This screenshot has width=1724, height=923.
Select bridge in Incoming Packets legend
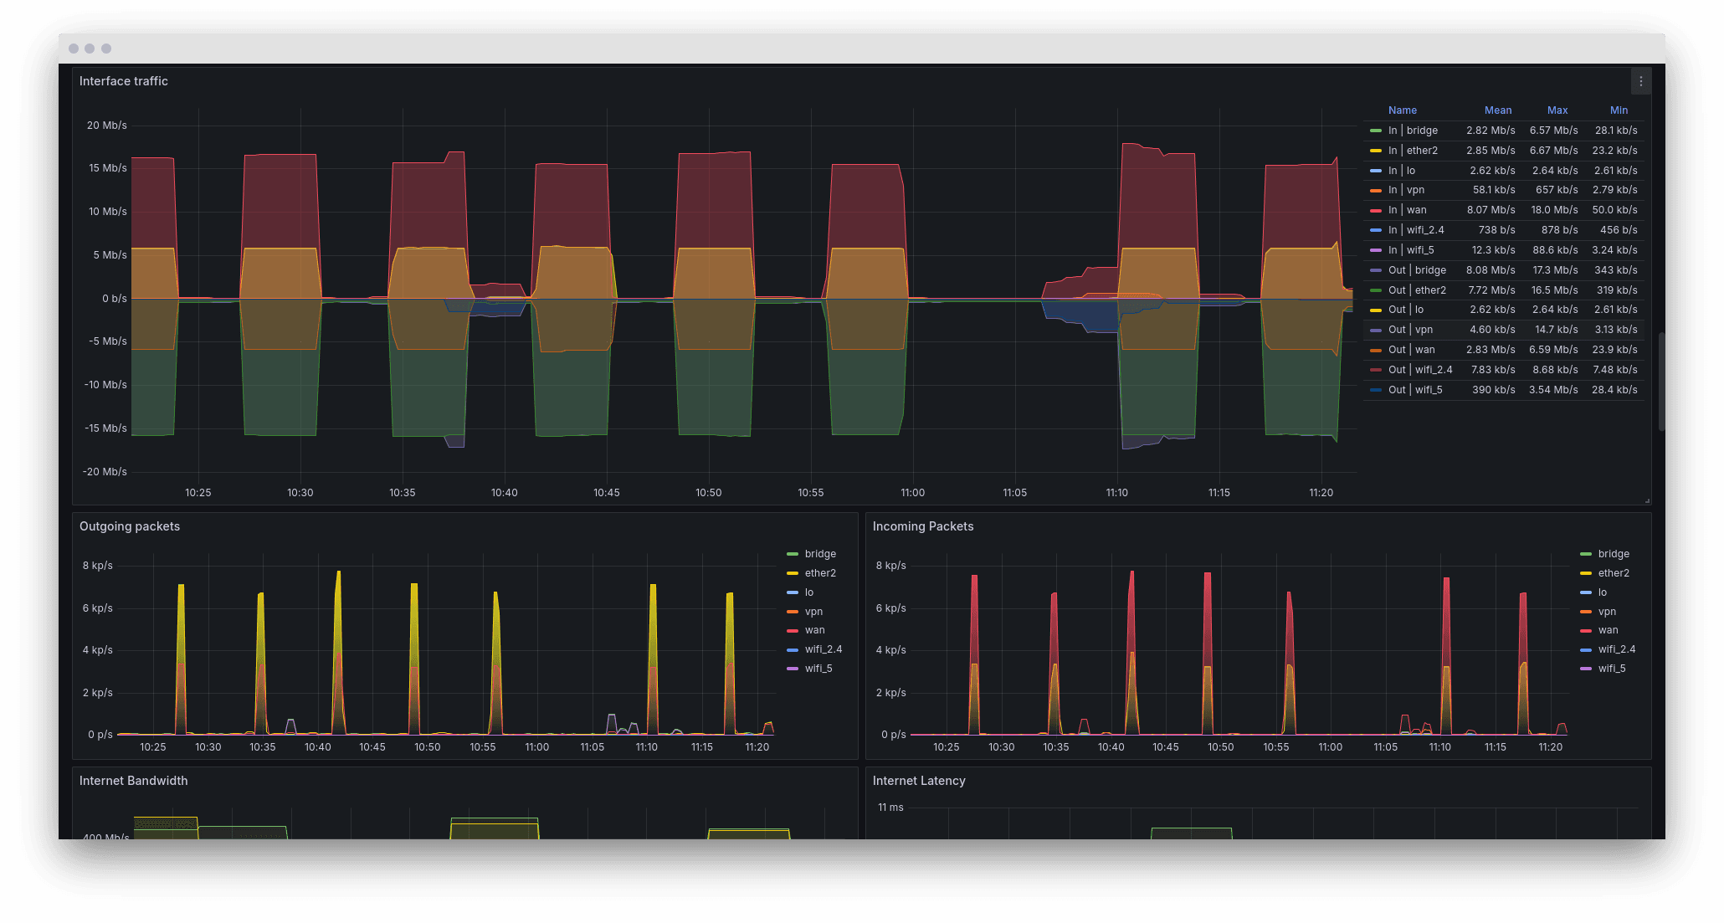pyautogui.click(x=1614, y=554)
